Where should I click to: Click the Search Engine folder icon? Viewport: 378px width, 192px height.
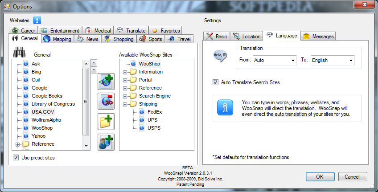coord(133,96)
